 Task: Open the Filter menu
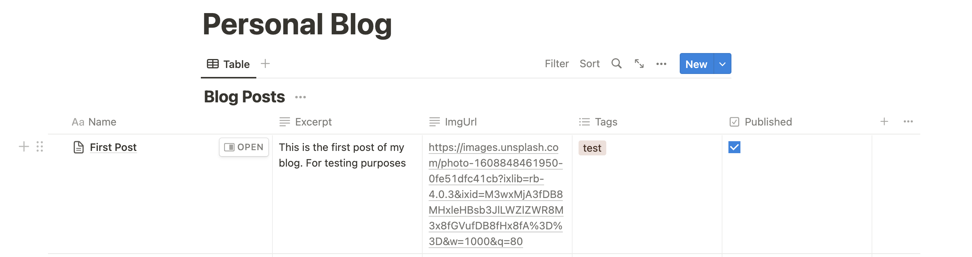(x=556, y=64)
